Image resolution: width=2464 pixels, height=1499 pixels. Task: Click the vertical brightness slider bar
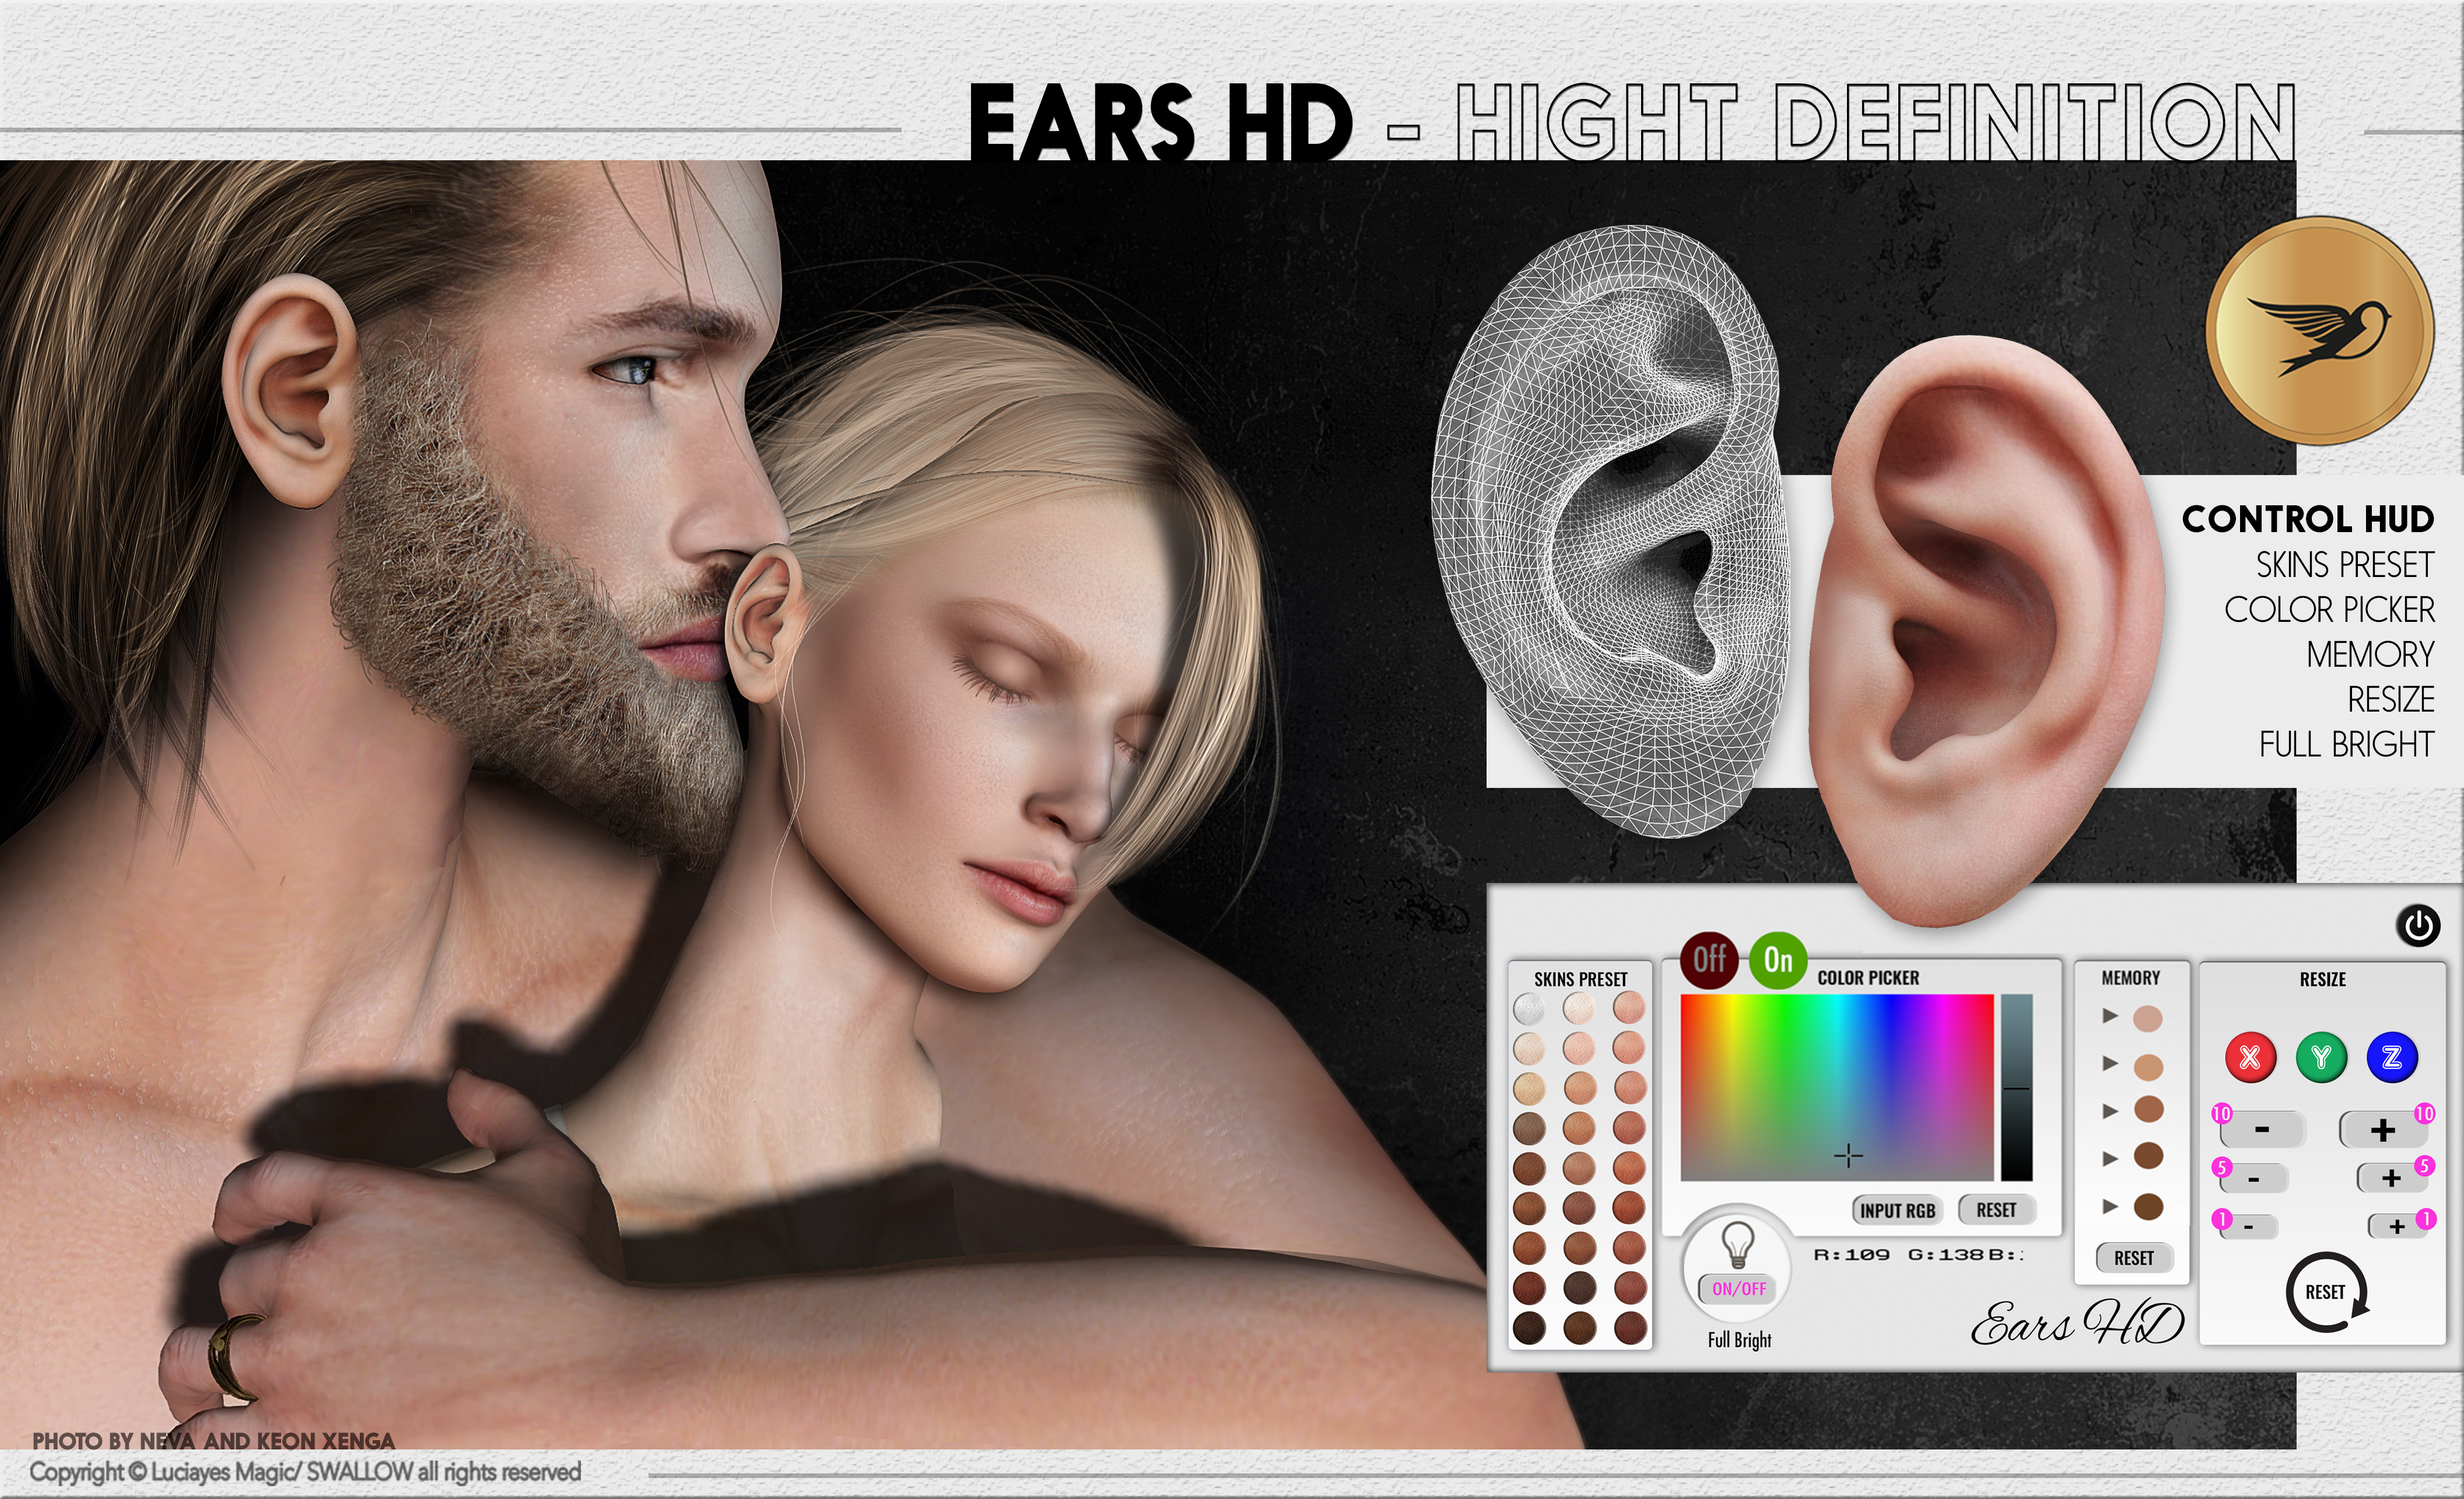click(x=2017, y=1088)
